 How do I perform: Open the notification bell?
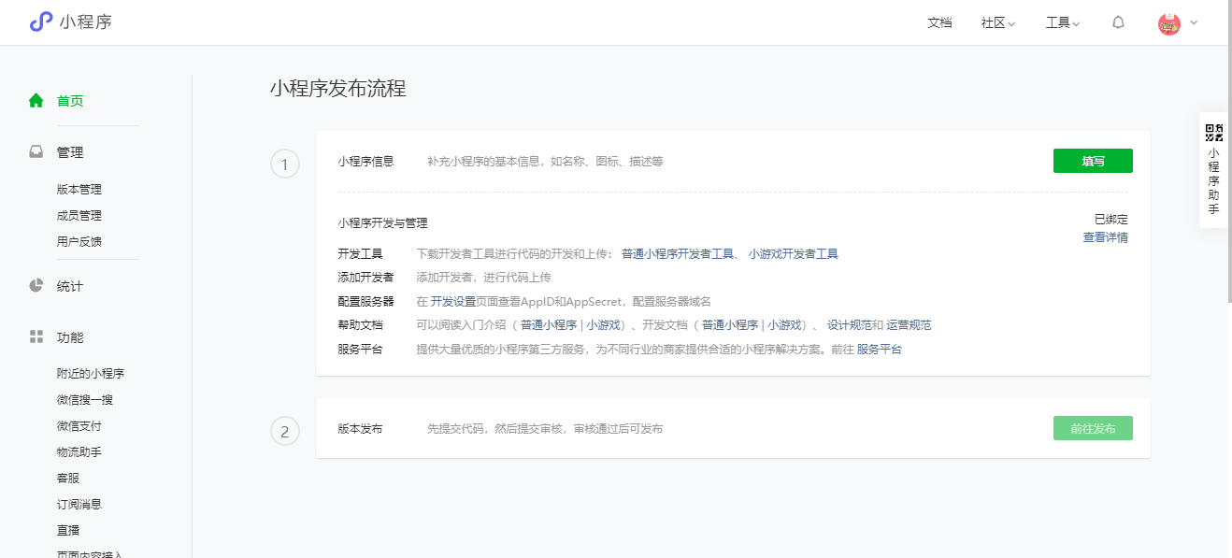click(1118, 22)
